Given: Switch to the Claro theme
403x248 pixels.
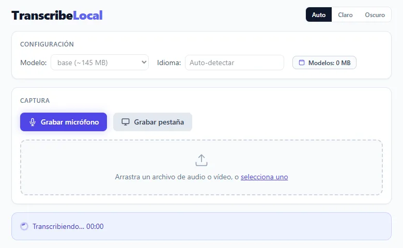Looking at the screenshot, I should pos(345,14).
